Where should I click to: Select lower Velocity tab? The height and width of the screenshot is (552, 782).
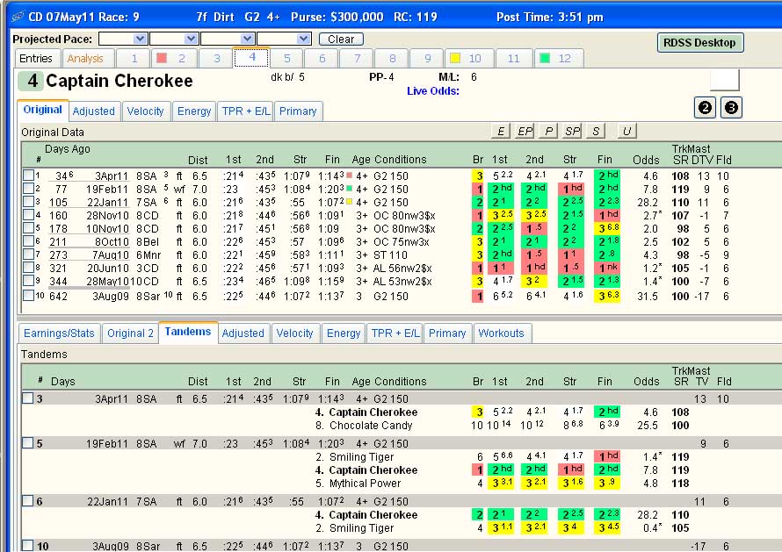point(294,333)
